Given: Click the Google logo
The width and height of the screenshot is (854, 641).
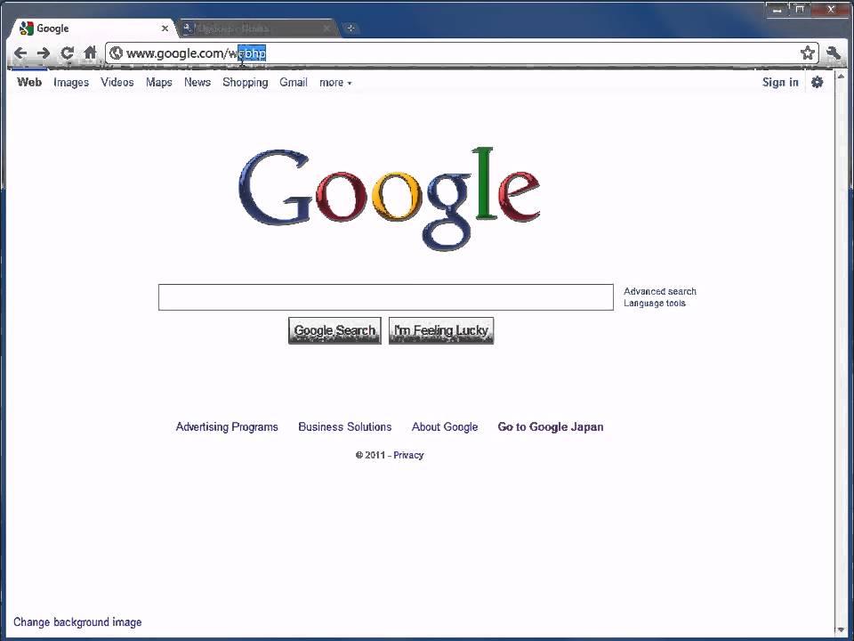Looking at the screenshot, I should 390,199.
